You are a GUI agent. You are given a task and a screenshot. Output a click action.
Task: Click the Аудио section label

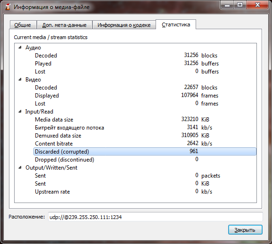(33, 48)
